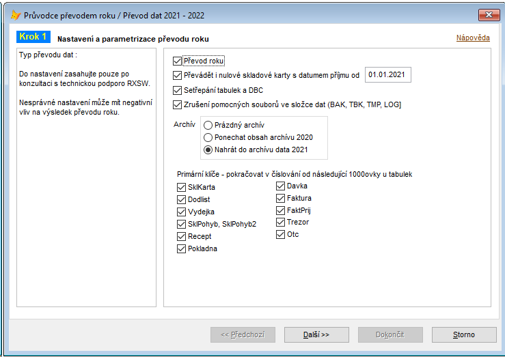The width and height of the screenshot is (505, 357).
Task: Choose Ponechat obsah archívu 2020
Action: pyautogui.click(x=208, y=137)
